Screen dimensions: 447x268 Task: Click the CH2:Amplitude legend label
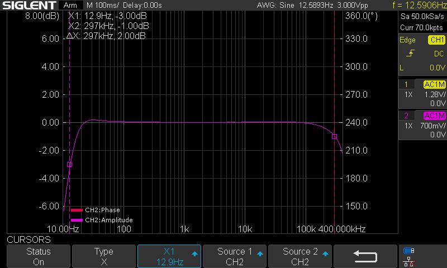coord(109,220)
